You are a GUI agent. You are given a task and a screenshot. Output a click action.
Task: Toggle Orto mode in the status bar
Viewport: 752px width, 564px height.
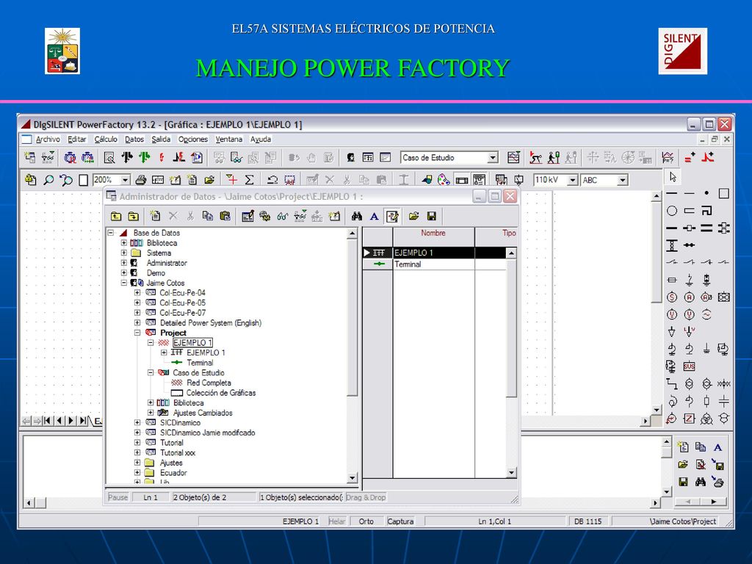(366, 521)
